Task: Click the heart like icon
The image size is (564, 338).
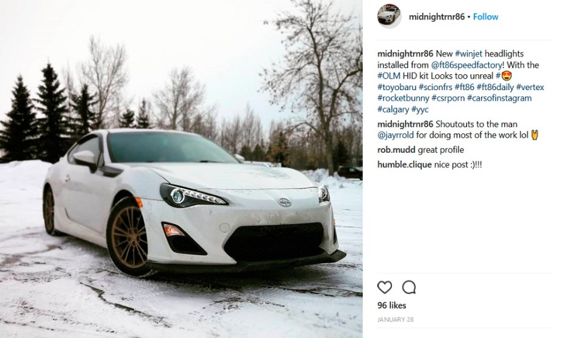Action: click(385, 287)
